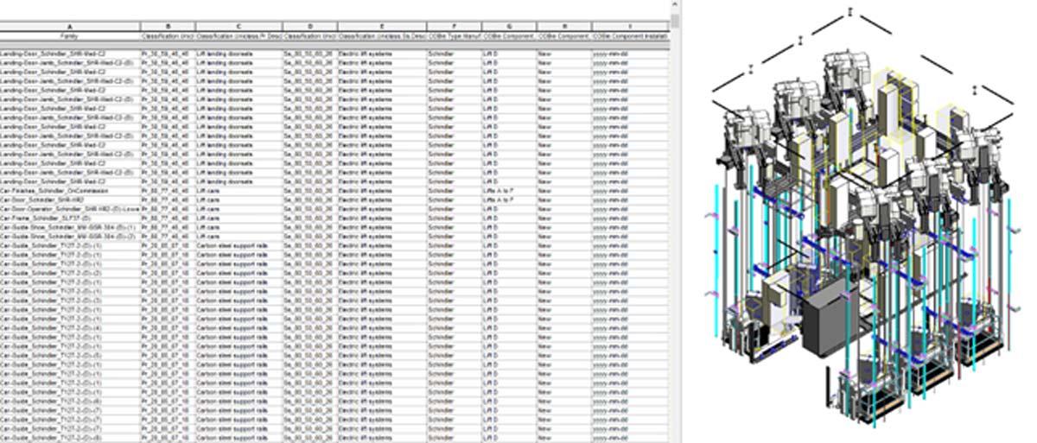
Task: Select column F header in the schedule
Action: [454, 28]
